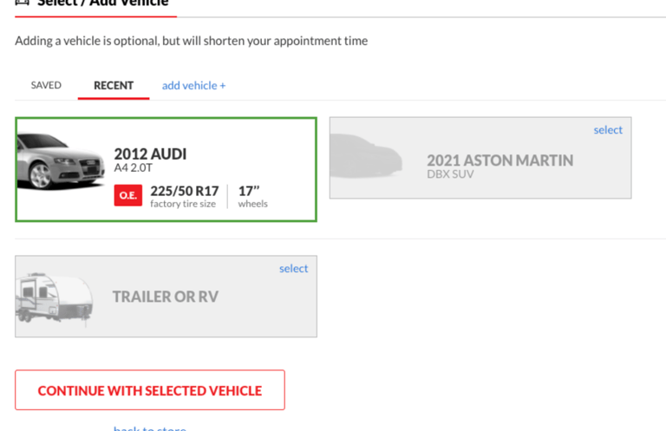
Task: Select the Trailer or RV option
Action: 293,269
